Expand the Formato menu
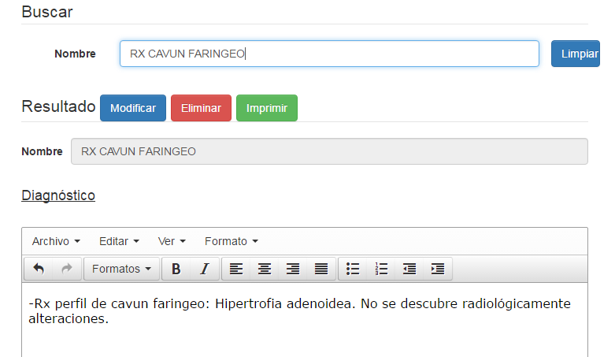This screenshot has width=615, height=357. click(x=231, y=241)
